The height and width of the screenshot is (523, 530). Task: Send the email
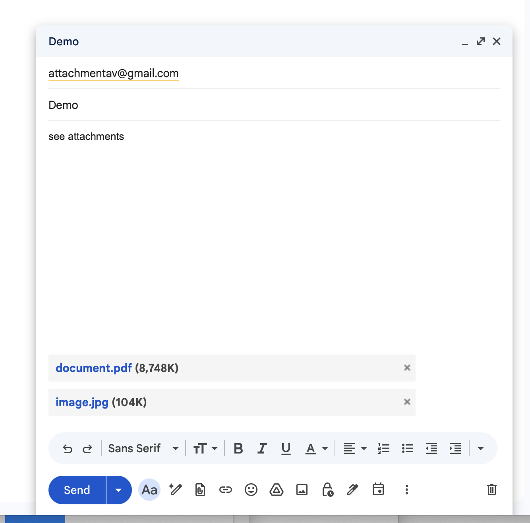pos(77,490)
